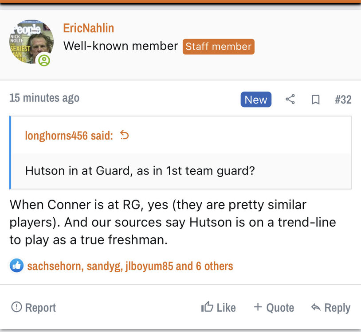Add post to multi-quote with Quote
361x332 pixels.
pos(274,307)
